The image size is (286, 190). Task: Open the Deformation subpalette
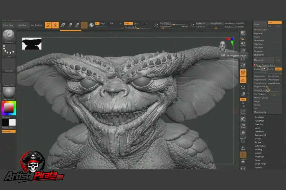click(x=260, y=146)
